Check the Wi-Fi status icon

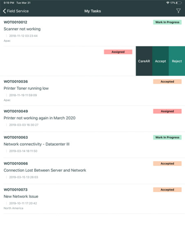click(168, 3)
